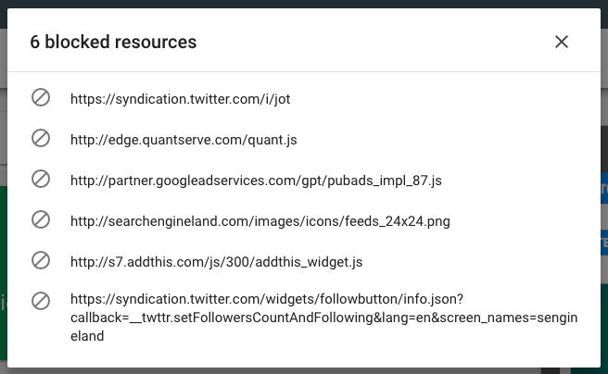Click blocked icon beside pubads_impl_87.js

[41, 179]
